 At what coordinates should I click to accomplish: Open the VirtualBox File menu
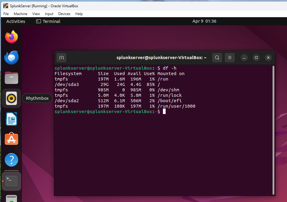(x=6, y=14)
